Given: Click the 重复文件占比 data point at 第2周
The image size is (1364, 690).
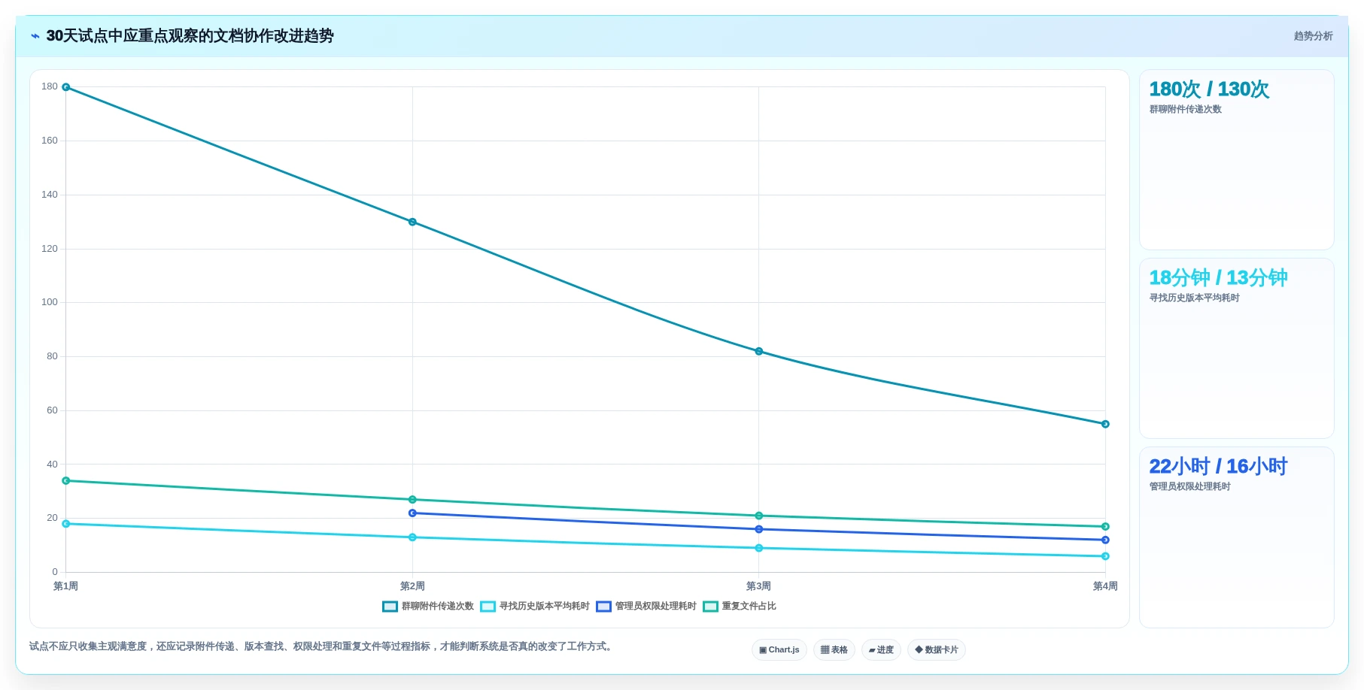Looking at the screenshot, I should [x=412, y=500].
